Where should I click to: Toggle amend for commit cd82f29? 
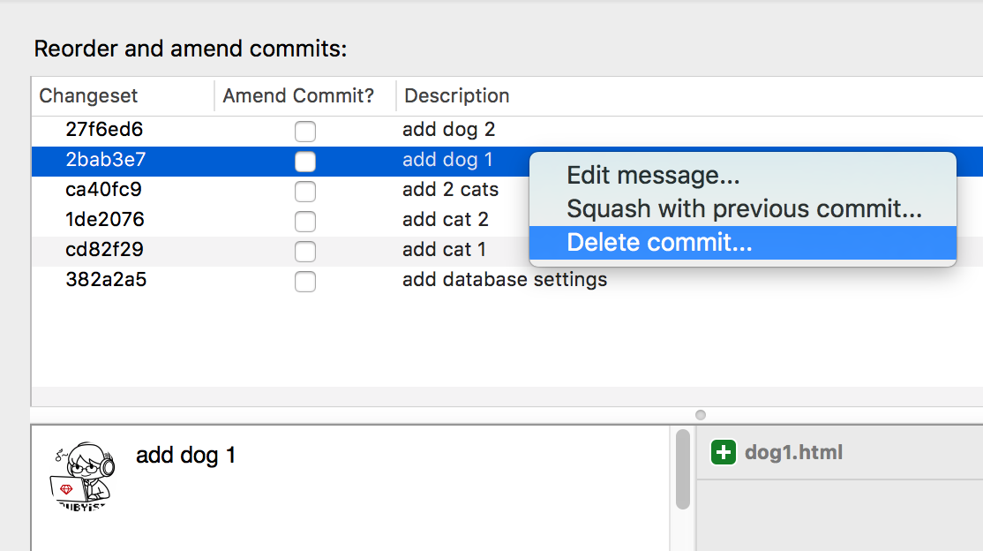tap(305, 250)
